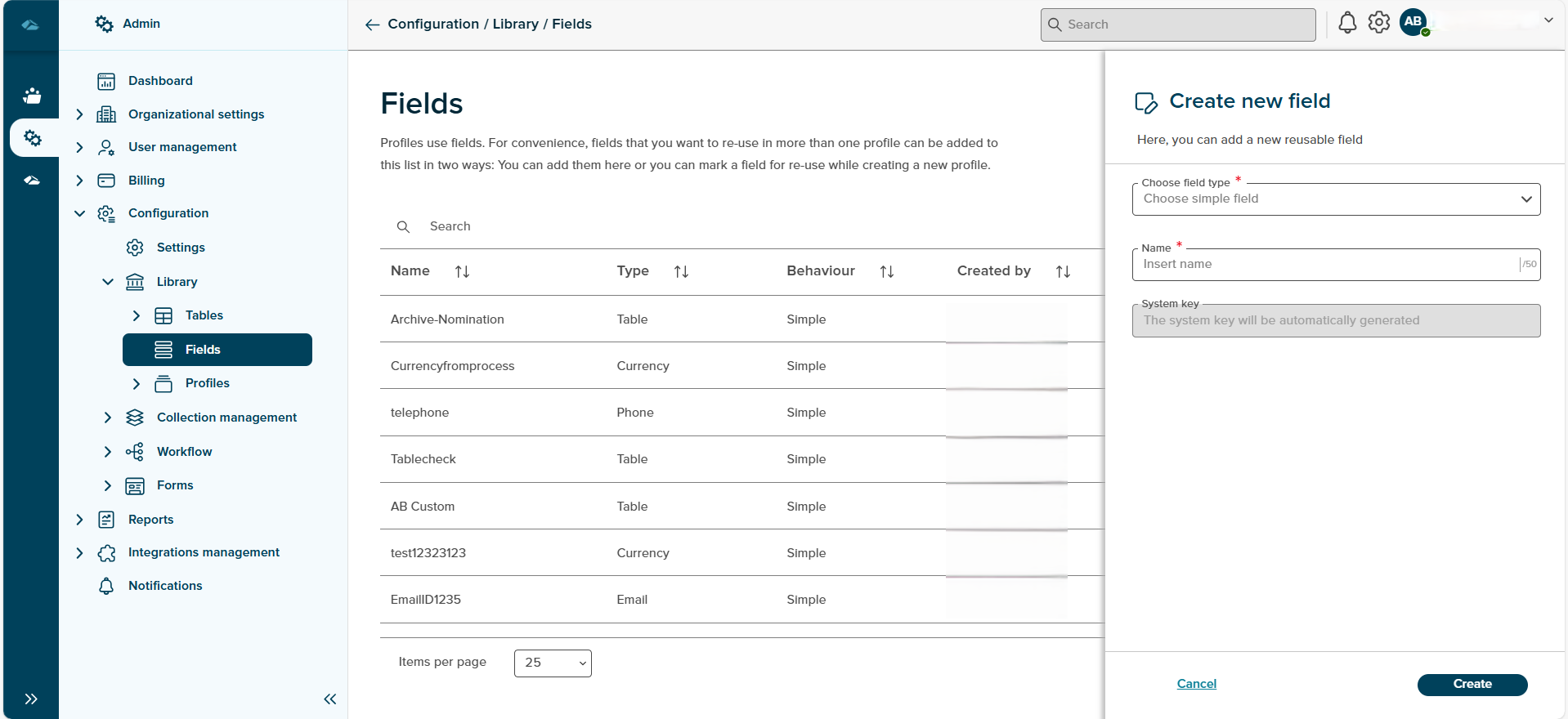This screenshot has width=1568, height=719.
Task: Click the Insert name input field
Action: point(1324,265)
